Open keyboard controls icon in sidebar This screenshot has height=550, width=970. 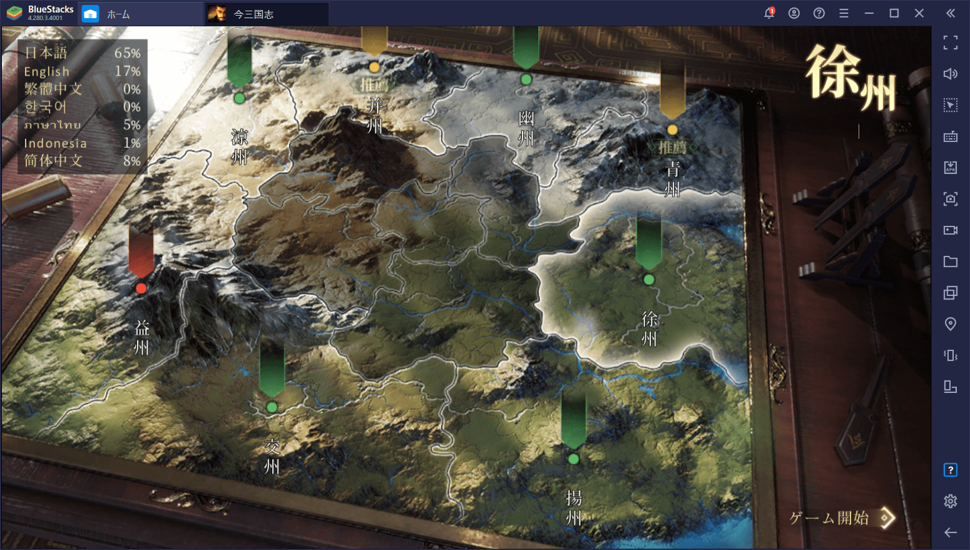pos(951,136)
